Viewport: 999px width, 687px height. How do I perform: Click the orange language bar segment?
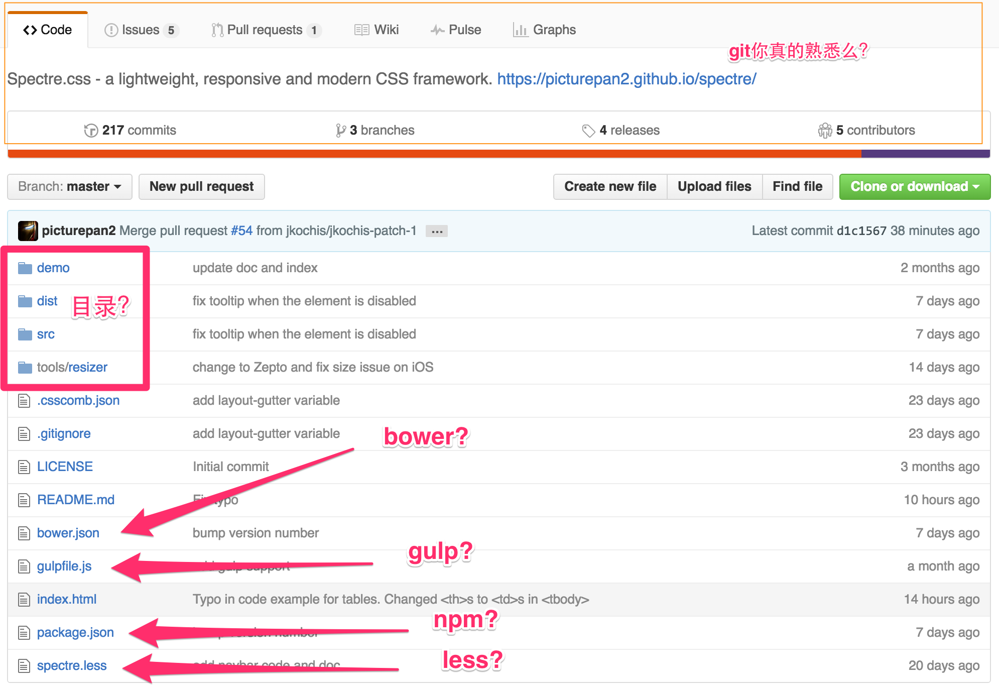[432, 154]
